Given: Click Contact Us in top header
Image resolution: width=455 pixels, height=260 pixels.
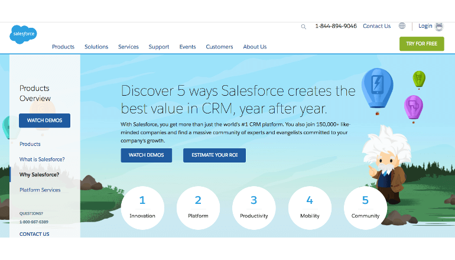Looking at the screenshot, I should pos(376,26).
